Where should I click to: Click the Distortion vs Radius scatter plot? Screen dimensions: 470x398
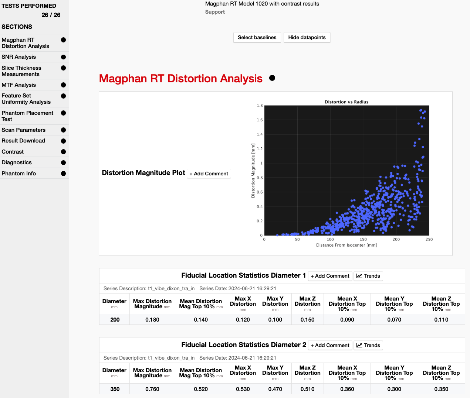coord(346,171)
